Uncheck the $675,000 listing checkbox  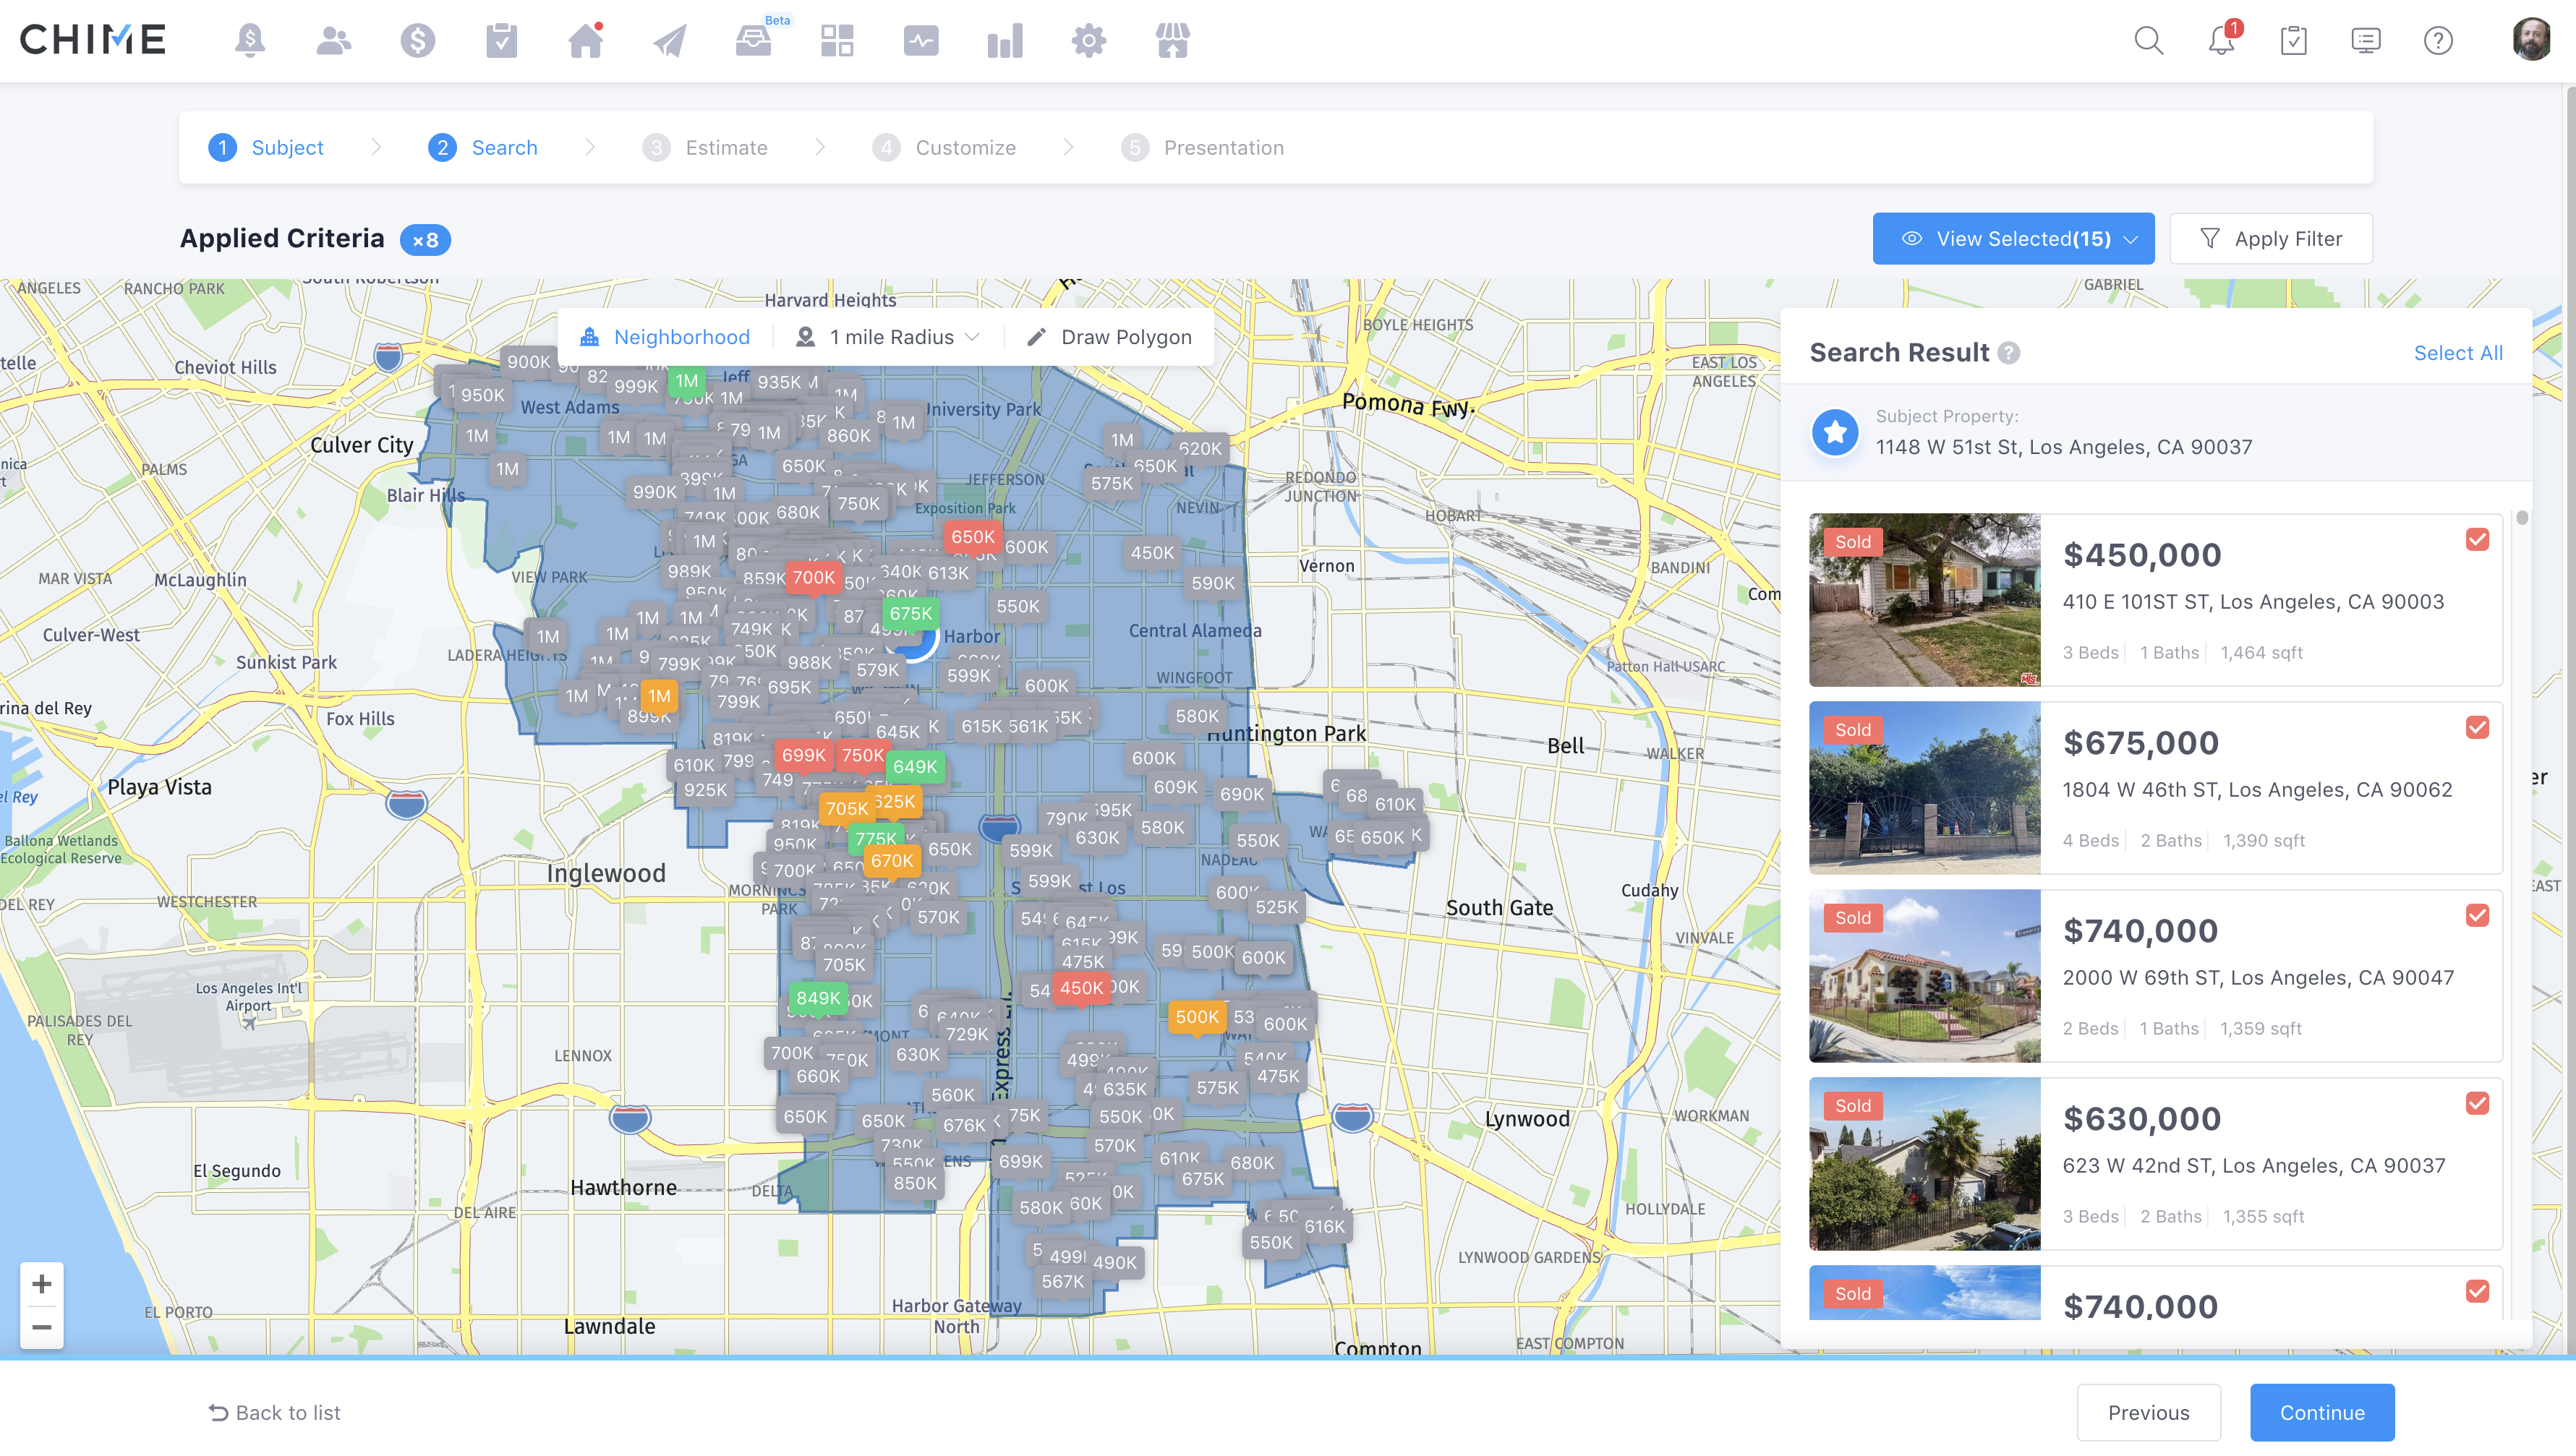[2477, 728]
